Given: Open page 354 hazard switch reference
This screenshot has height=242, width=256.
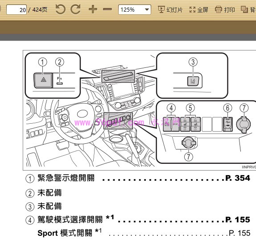Looking at the screenshot, I should 238,178.
